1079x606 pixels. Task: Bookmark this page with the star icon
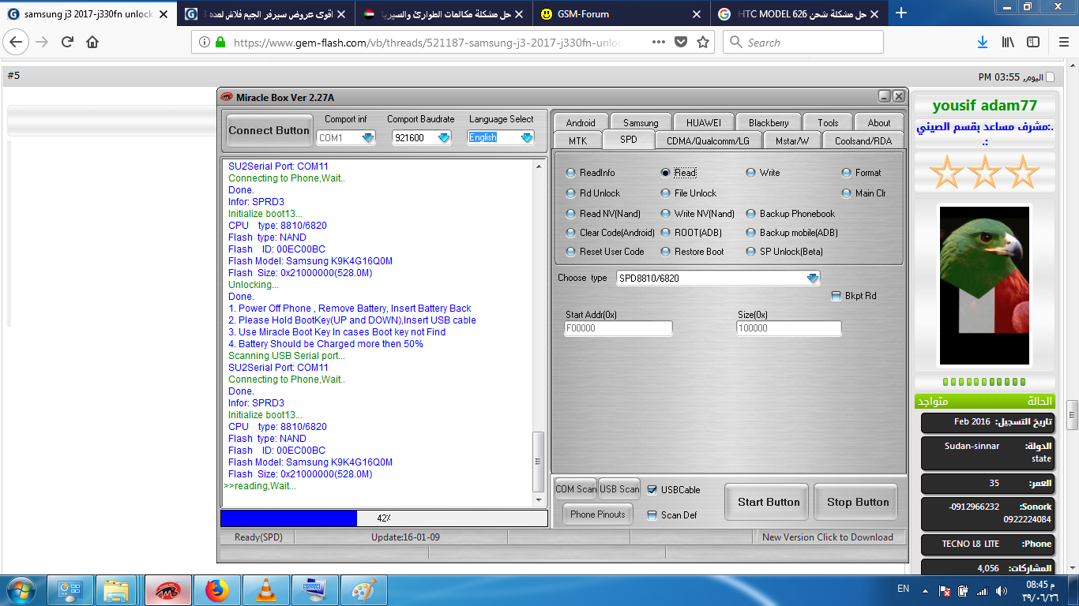click(702, 43)
